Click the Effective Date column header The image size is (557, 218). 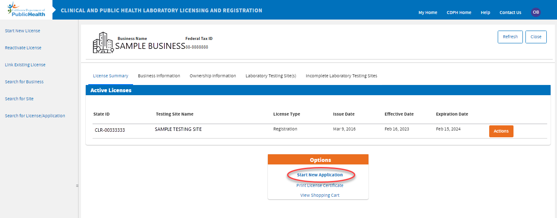(x=399, y=114)
